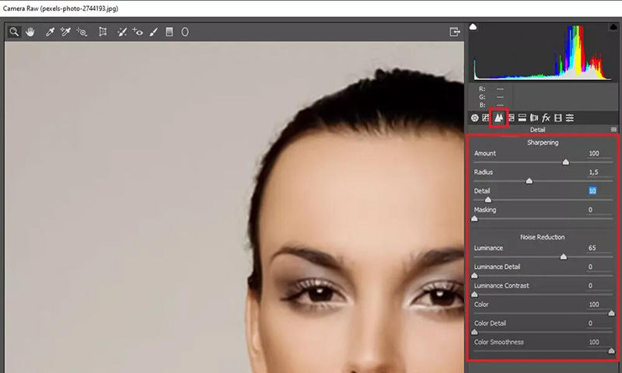Open the Detail panel options menu
The image size is (622, 373).
613,130
